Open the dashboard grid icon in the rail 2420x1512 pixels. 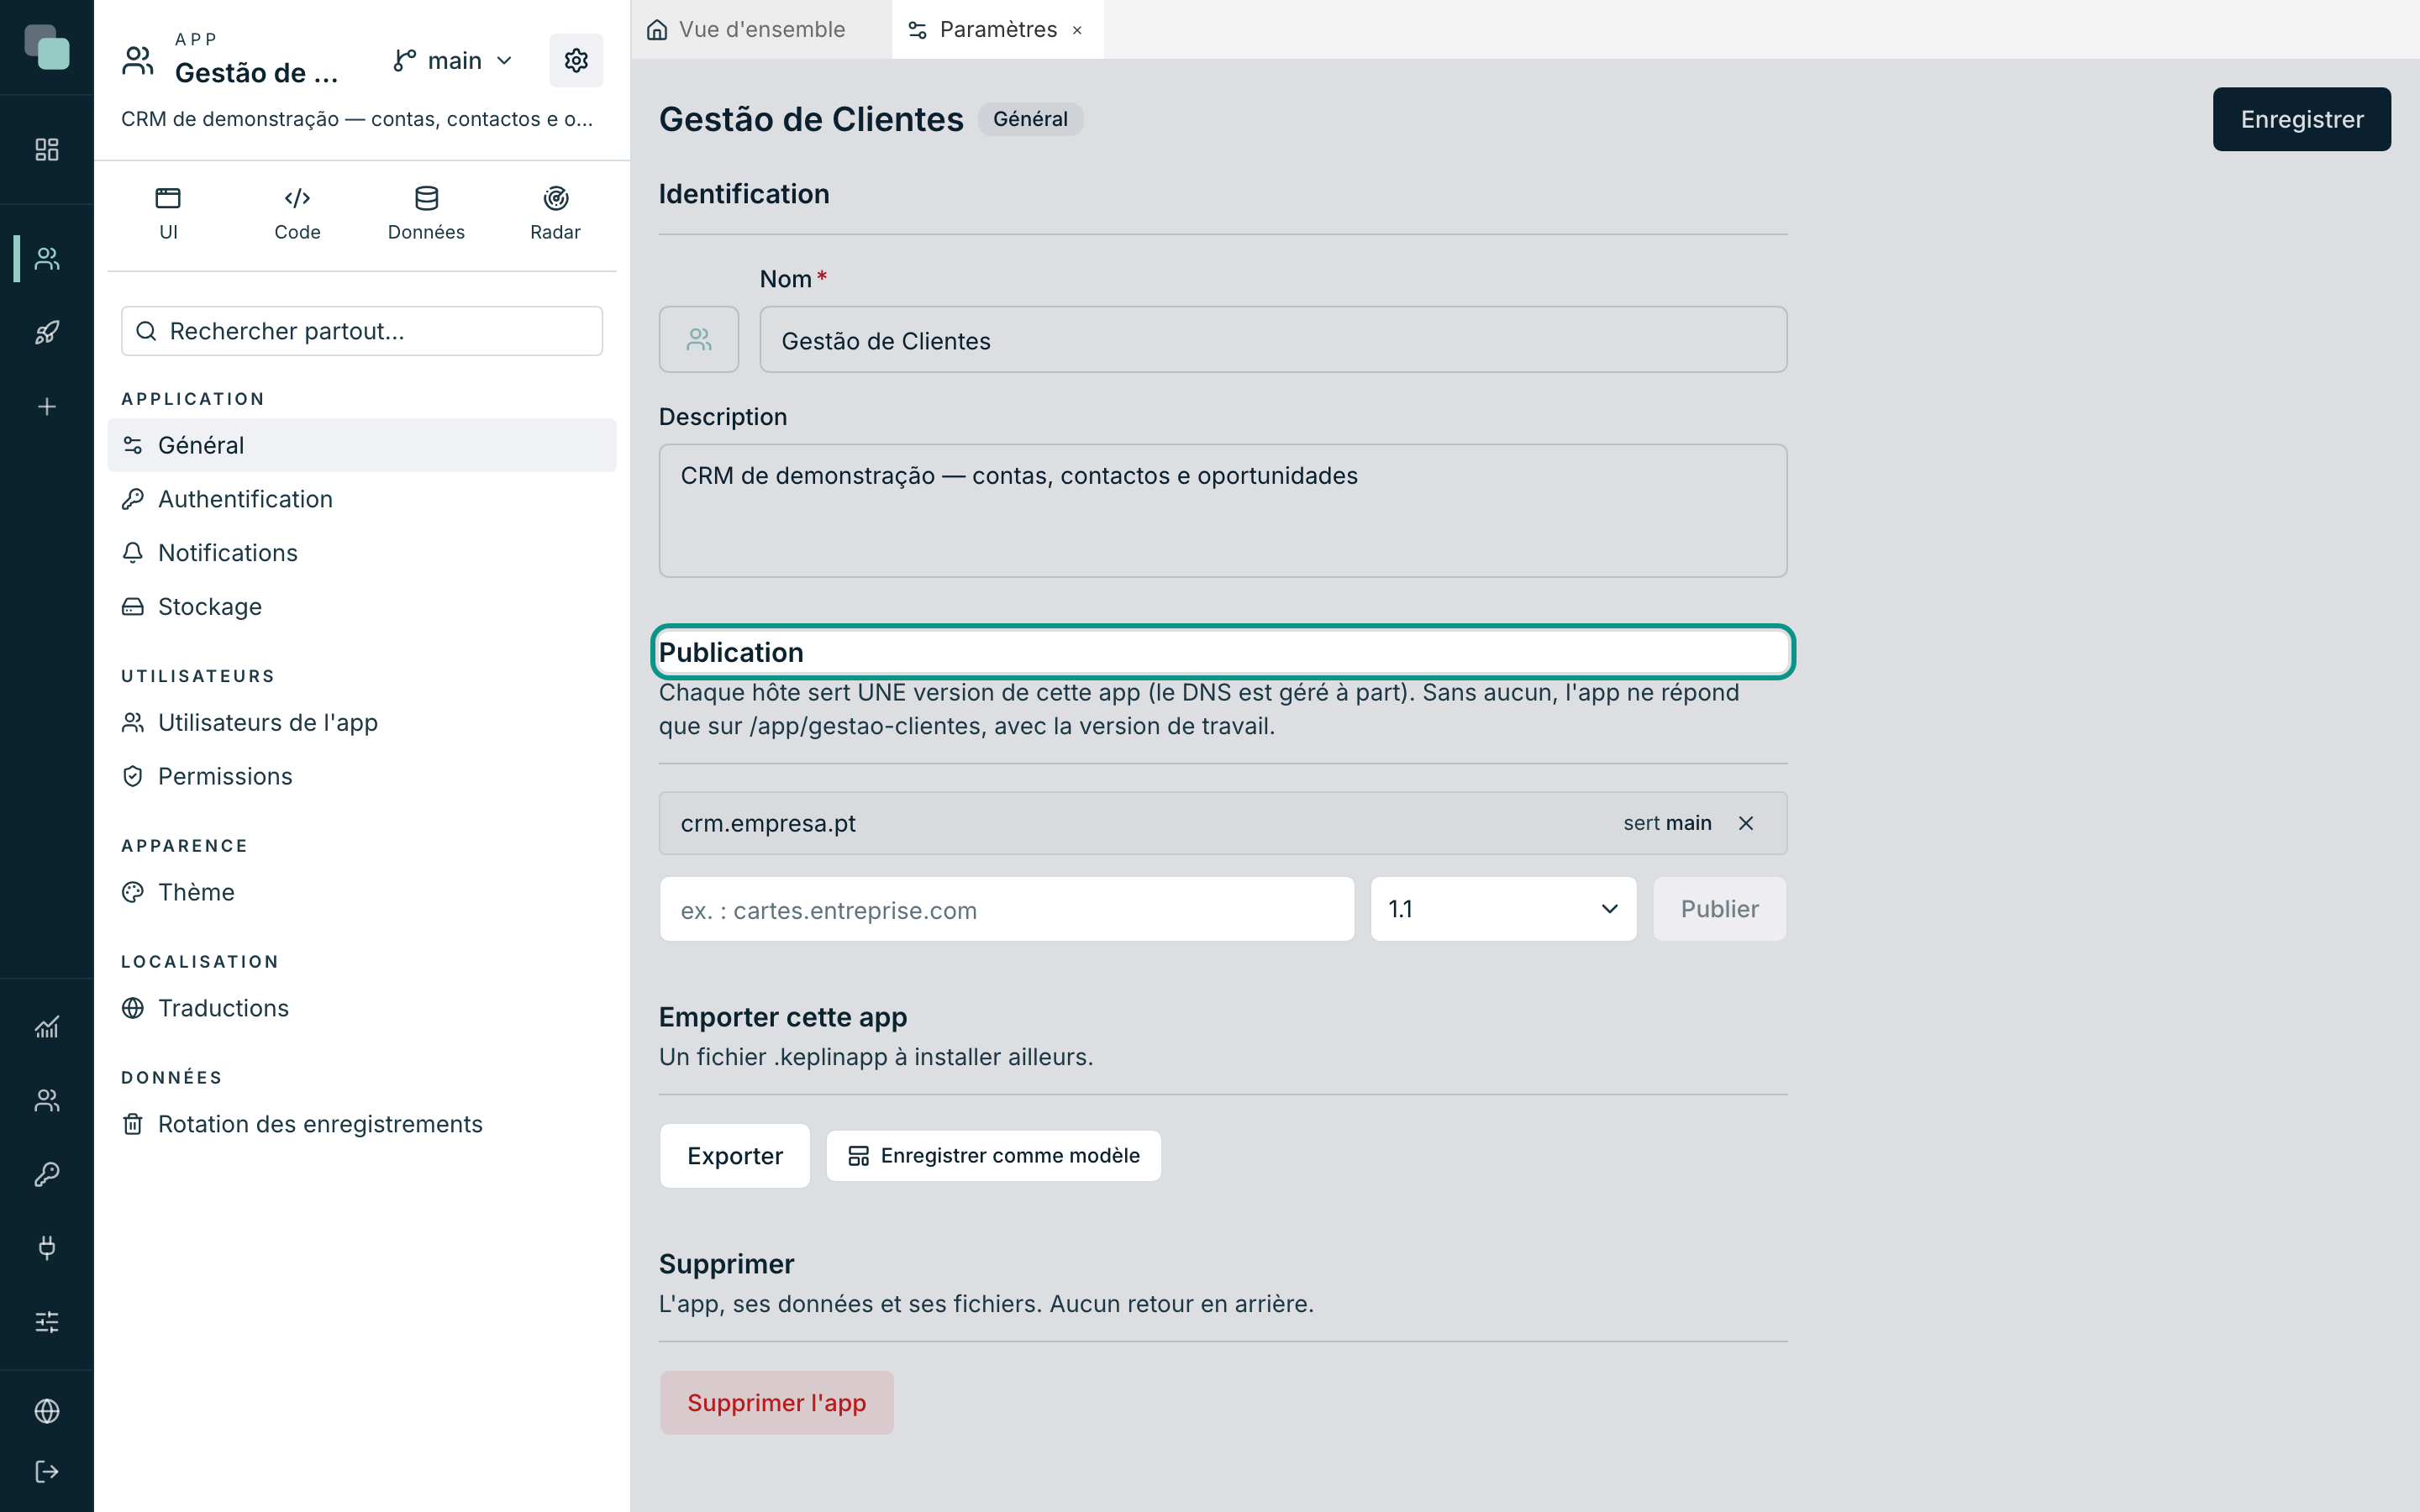pos(47,149)
